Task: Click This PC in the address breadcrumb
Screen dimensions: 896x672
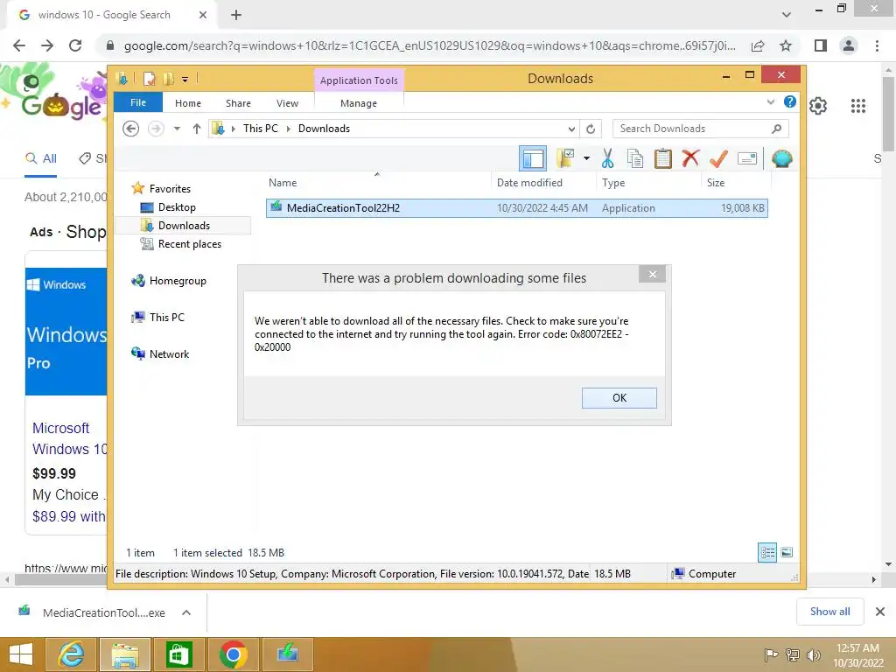Action: tap(261, 129)
